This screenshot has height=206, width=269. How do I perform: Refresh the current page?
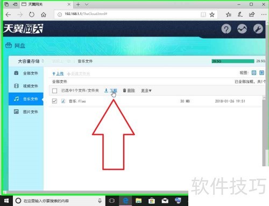[32, 14]
